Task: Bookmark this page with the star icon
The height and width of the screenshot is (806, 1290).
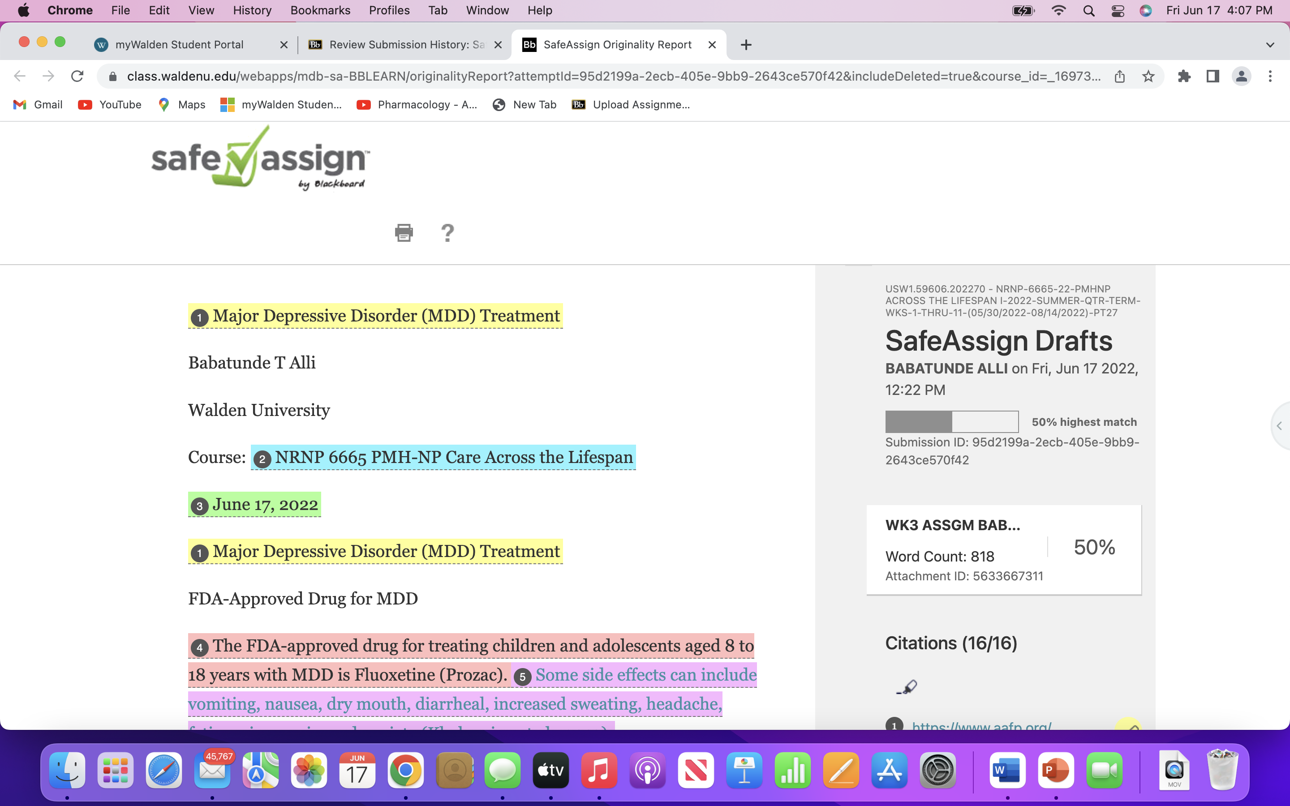Action: pos(1148,76)
